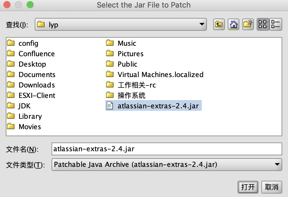This screenshot has height=197, width=288.
Task: Jump to the home directory
Action: [x=234, y=24]
